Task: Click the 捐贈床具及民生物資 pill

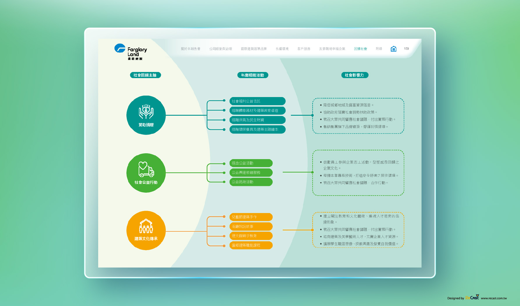Action: coord(258,120)
